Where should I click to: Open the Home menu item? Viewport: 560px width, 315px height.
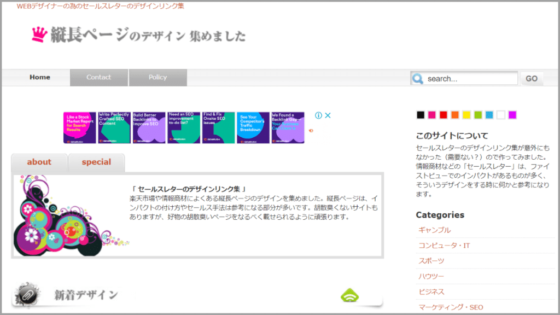click(x=40, y=78)
